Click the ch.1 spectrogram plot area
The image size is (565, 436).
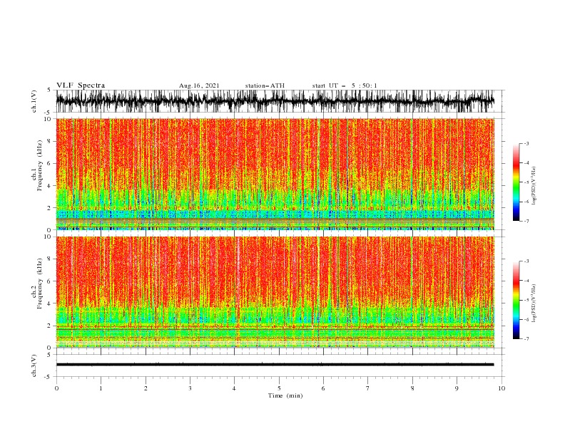point(275,174)
